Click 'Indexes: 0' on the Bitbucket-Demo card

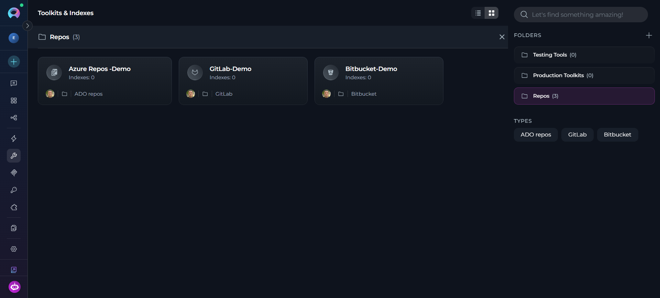pos(358,78)
